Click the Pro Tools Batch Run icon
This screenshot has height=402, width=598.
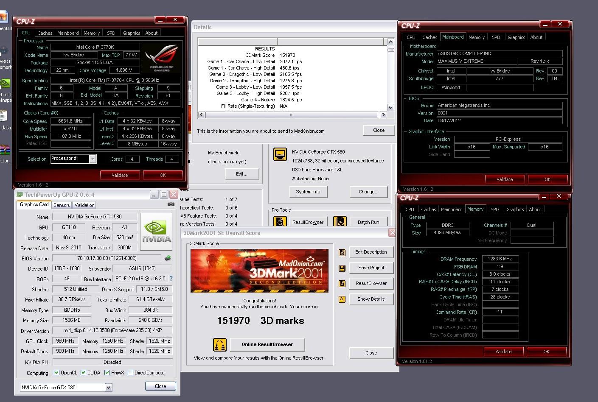[340, 222]
